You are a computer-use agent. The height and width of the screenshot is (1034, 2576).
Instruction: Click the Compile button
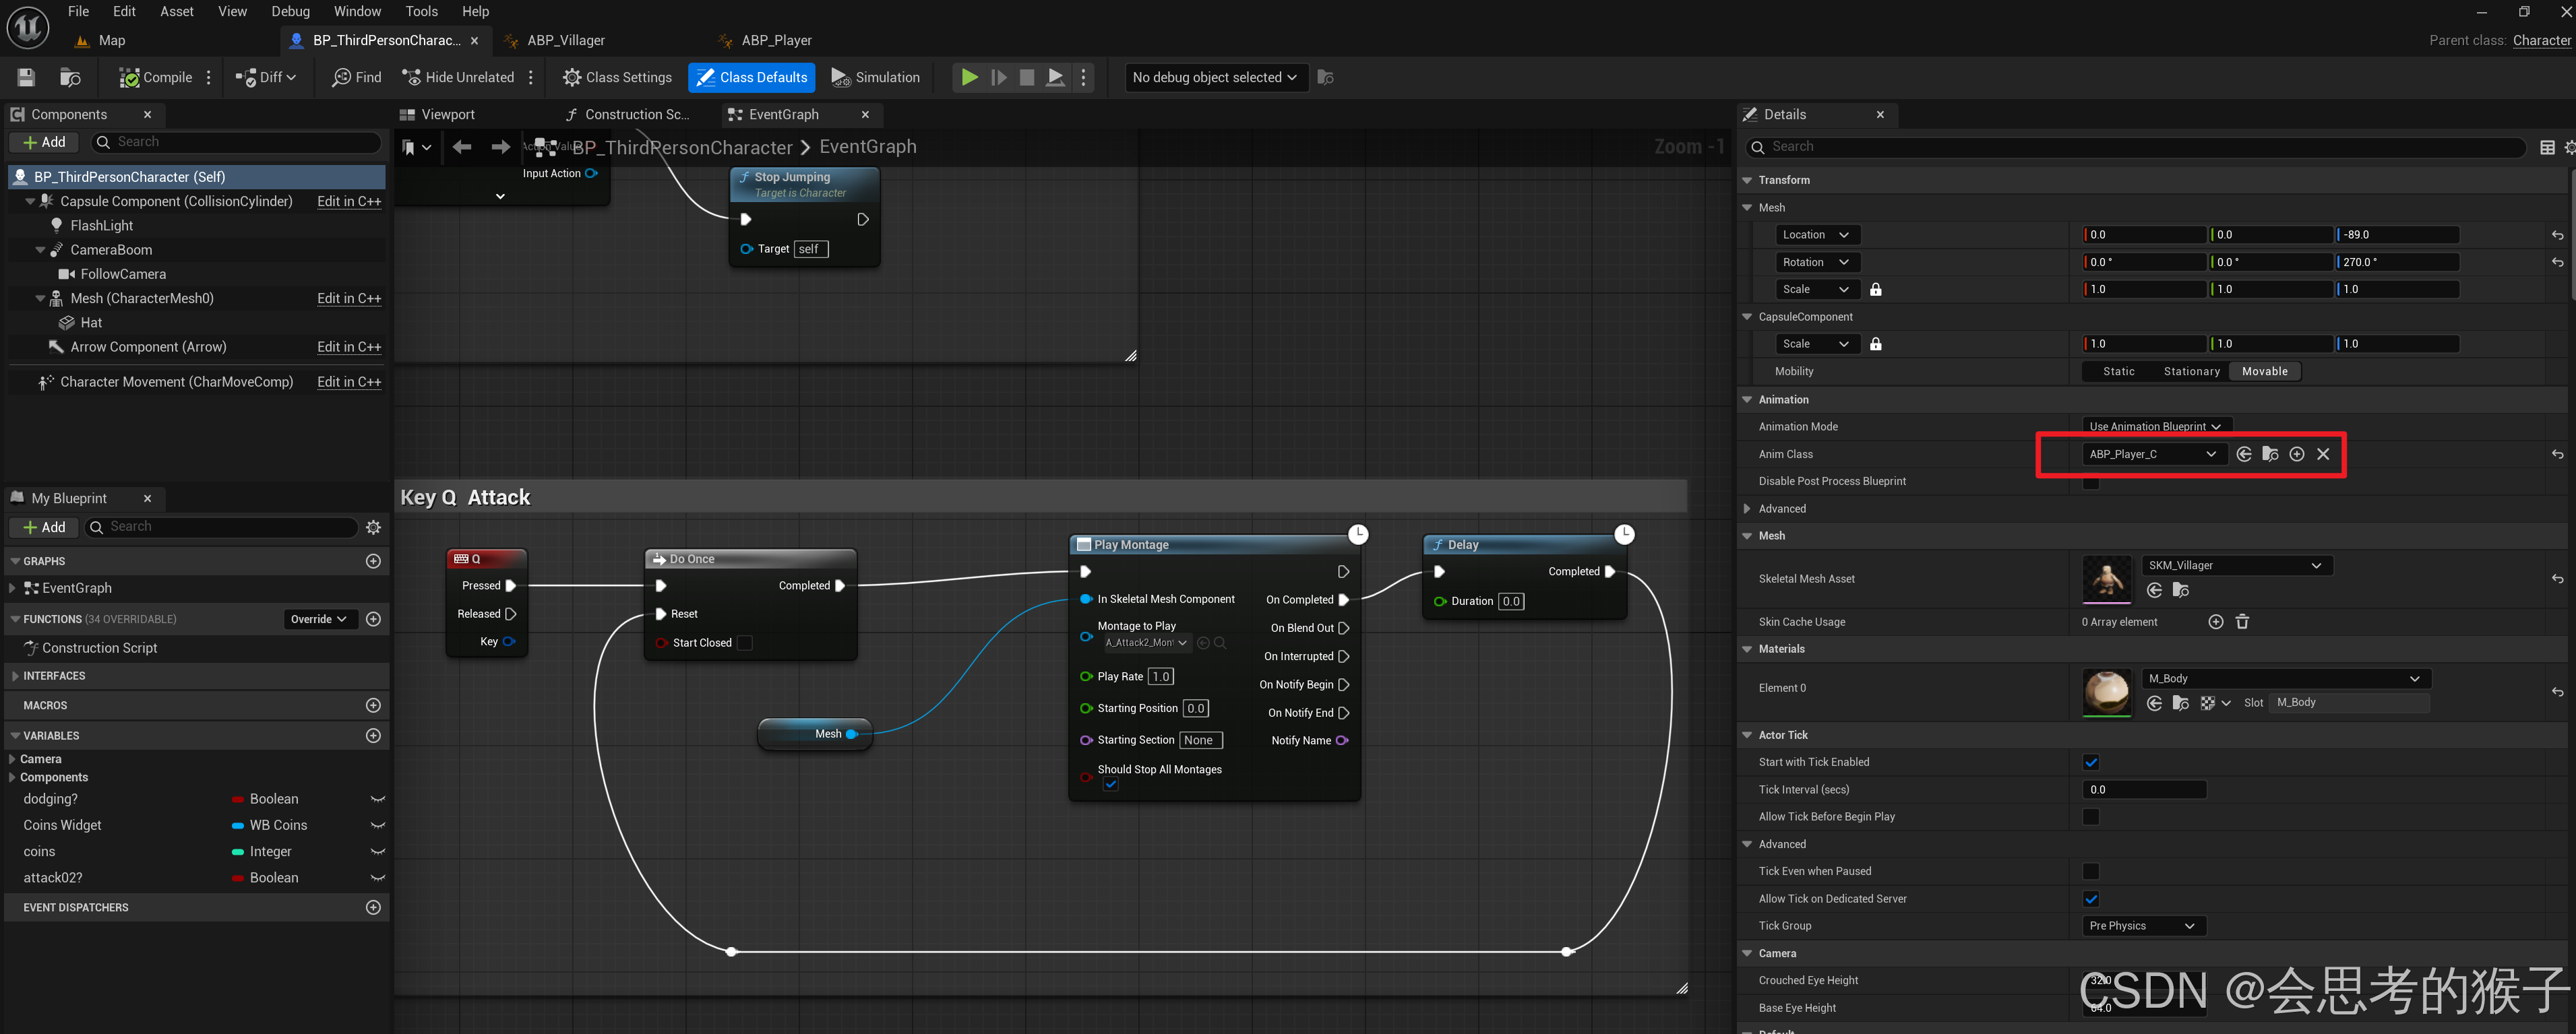156,77
